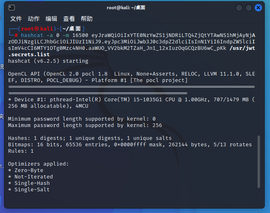The height and width of the screenshot is (213, 270).
Task: Click the '256 MB allocatable), 4MCU' line
Action: 48,106
